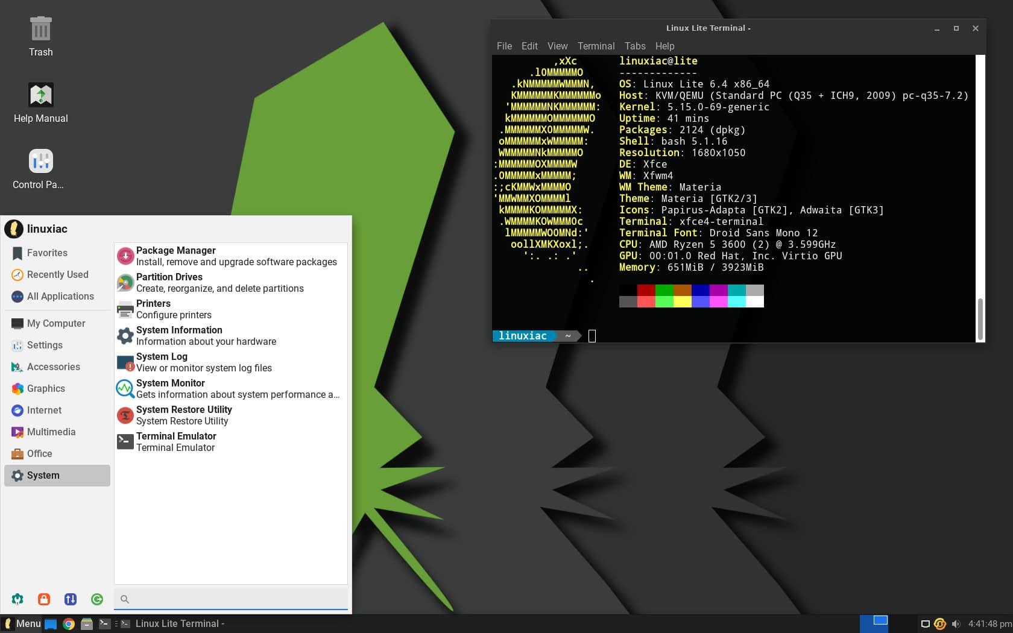Open the System Restore Utility
The image size is (1013, 633).
125,415
